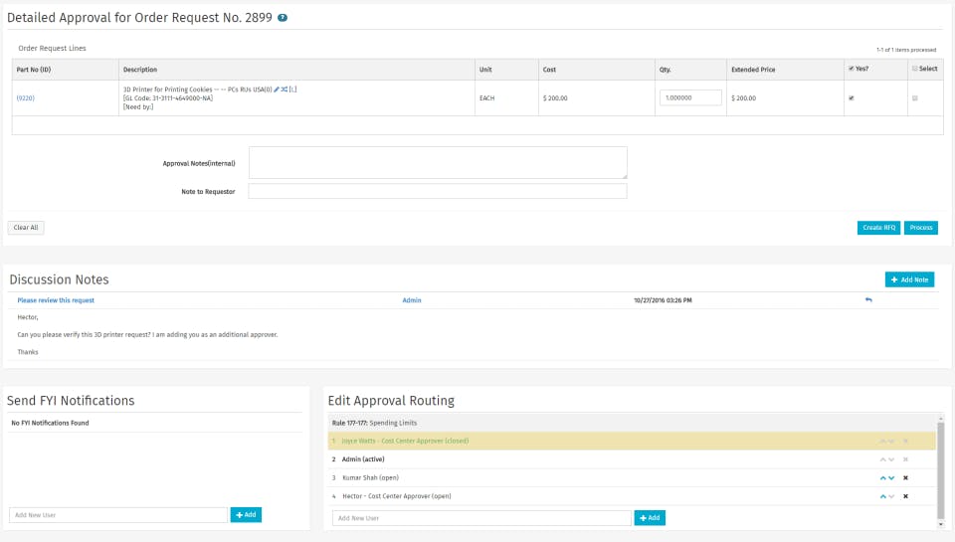Remove Kumar Shah from approval routing
Image resolution: width=955 pixels, height=542 pixels.
click(x=905, y=477)
